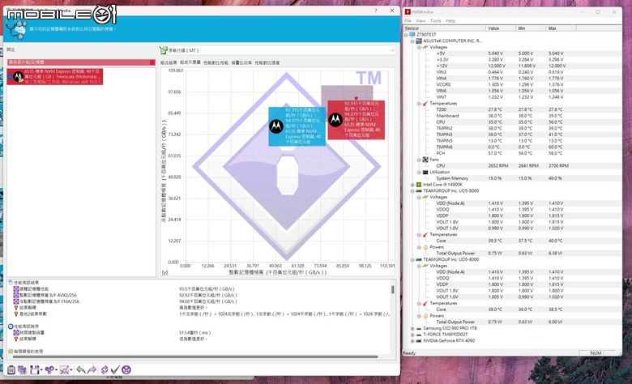Viewport: 632px width, 384px height.
Task: Open the save icon's dropdown arrow
Action: click(41, 370)
